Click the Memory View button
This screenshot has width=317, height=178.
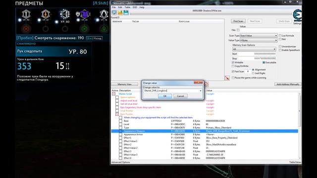point(124,84)
